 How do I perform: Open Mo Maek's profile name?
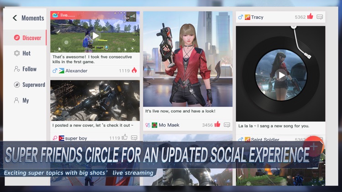pyautogui.click(x=169, y=125)
